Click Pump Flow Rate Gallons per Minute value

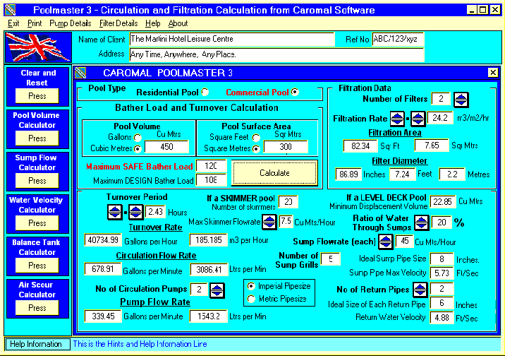pyautogui.click(x=103, y=316)
